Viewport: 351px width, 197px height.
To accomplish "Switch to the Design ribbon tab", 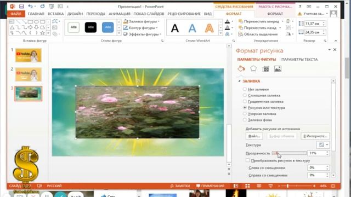I will click(75, 14).
